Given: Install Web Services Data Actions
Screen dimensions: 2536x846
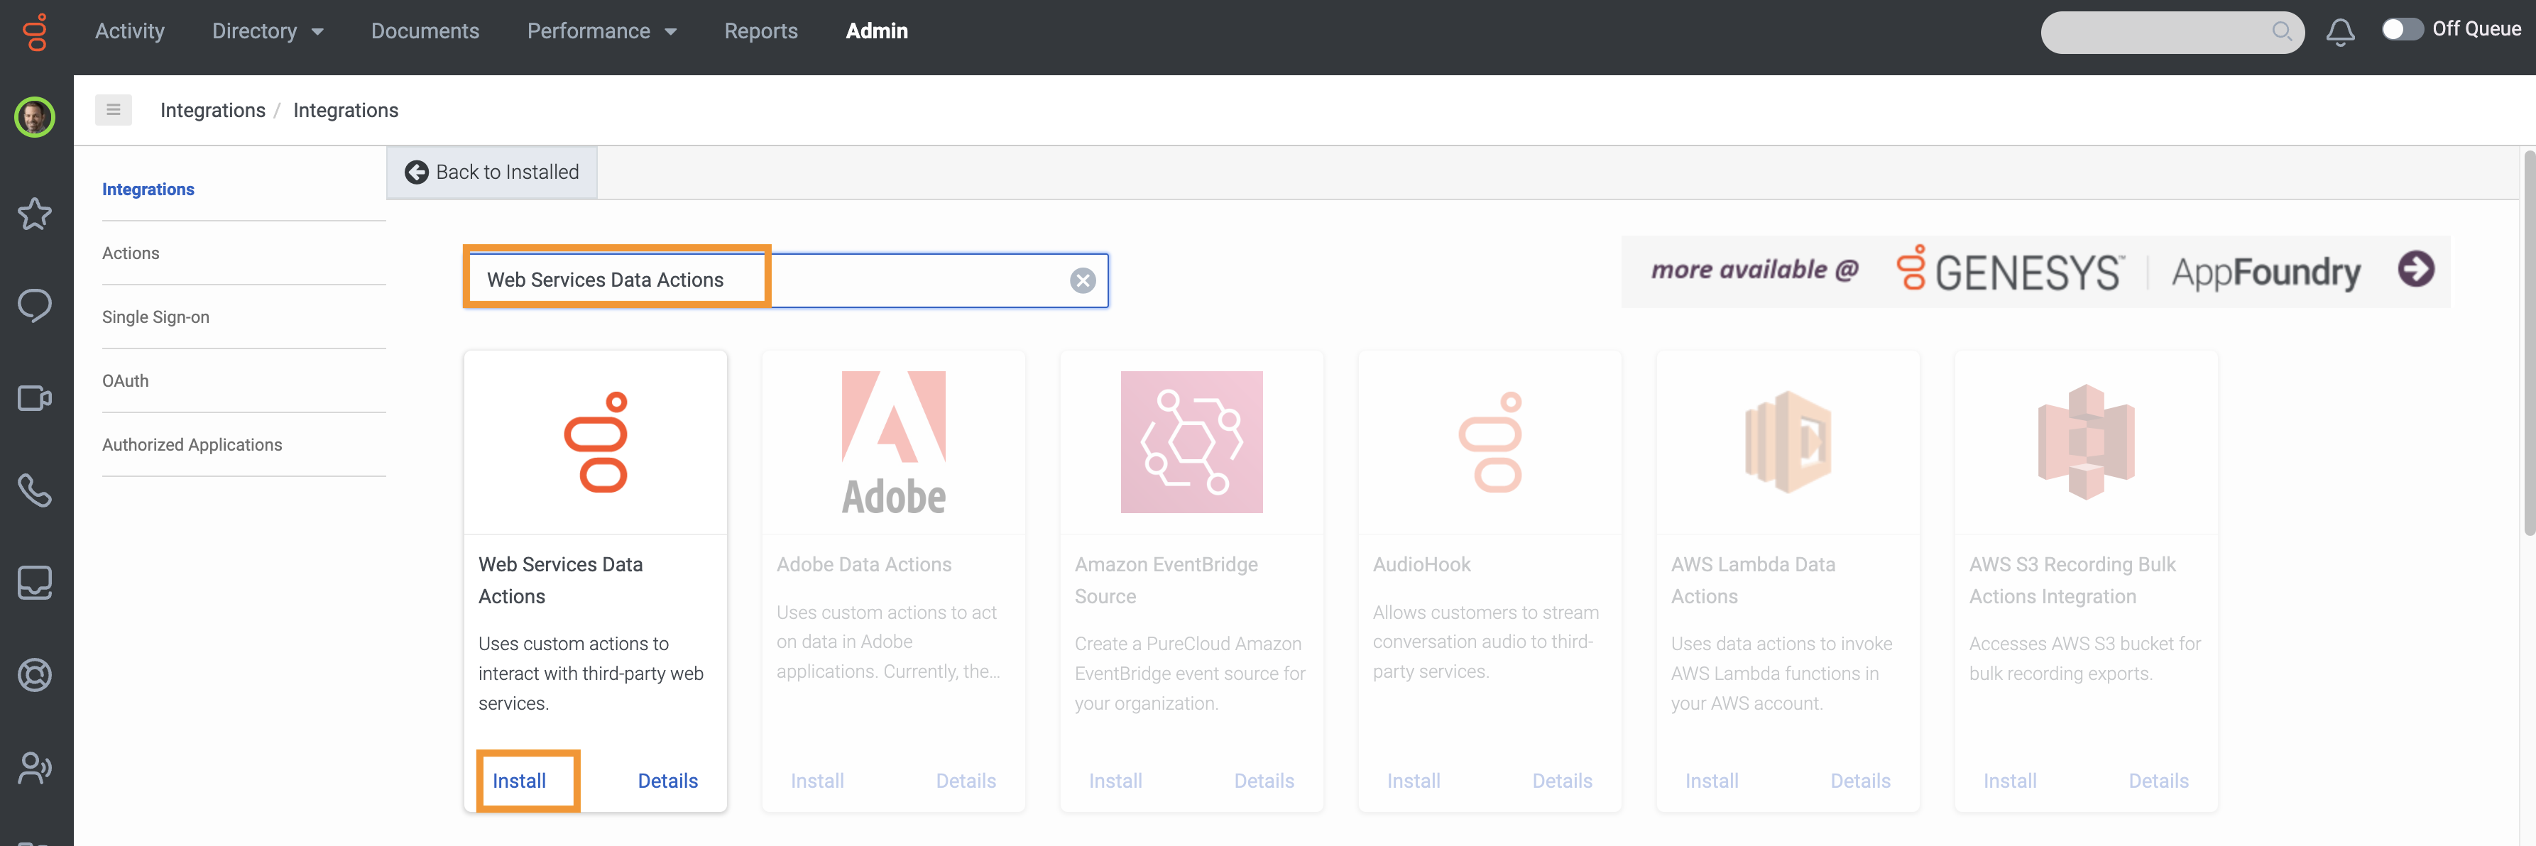Looking at the screenshot, I should [519, 781].
